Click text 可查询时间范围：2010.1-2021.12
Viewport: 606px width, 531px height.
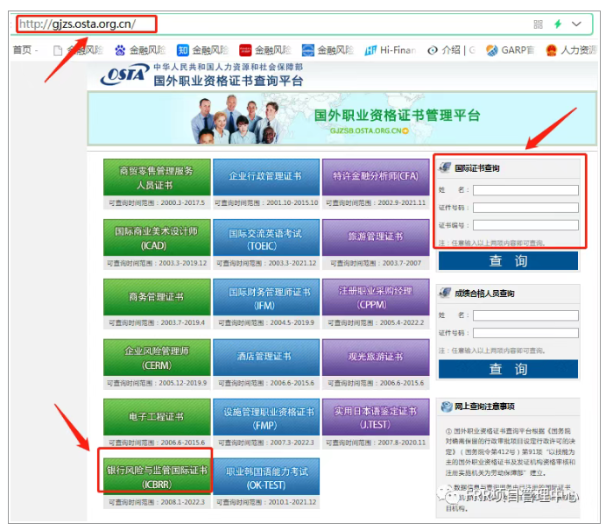point(266,502)
